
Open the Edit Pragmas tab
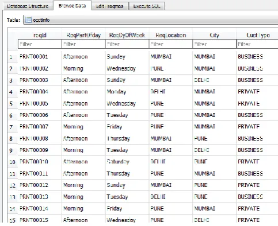[109, 6]
